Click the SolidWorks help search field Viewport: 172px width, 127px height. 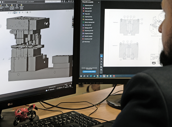click(53, 1)
